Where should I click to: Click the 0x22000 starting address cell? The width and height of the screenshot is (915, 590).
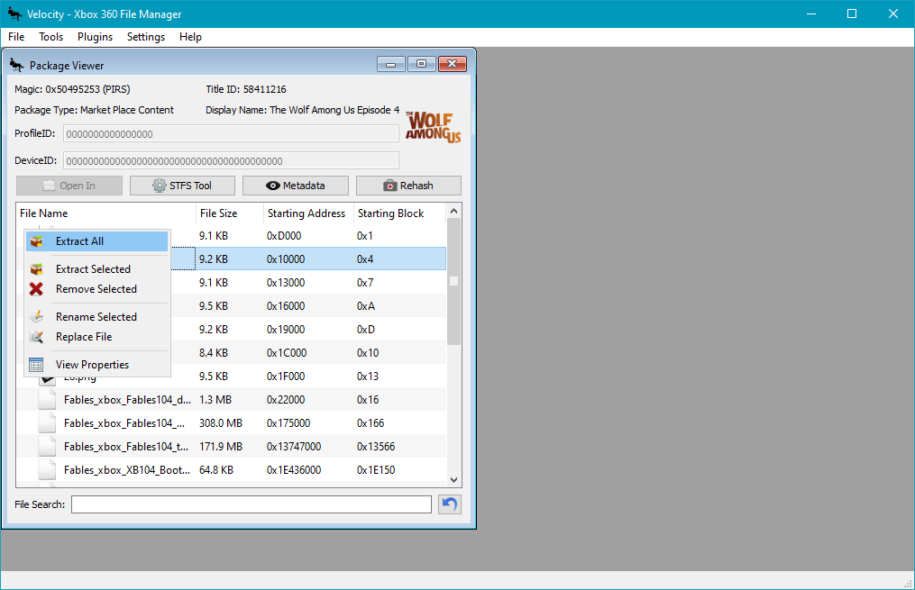pos(286,400)
